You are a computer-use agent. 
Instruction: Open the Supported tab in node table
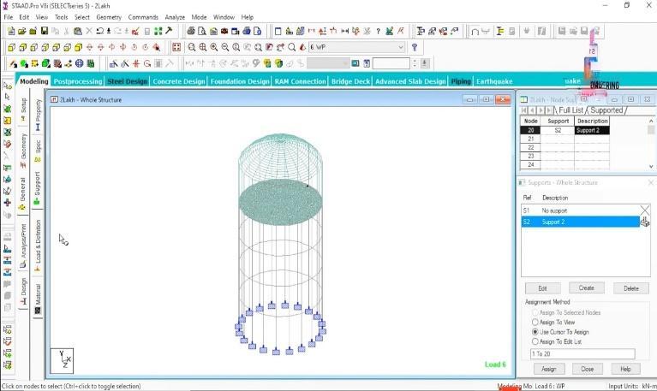pyautogui.click(x=606, y=110)
